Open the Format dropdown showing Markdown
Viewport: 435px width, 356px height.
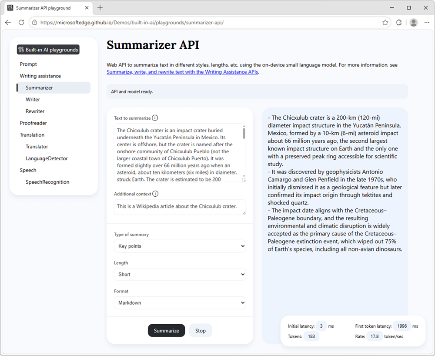pos(180,303)
